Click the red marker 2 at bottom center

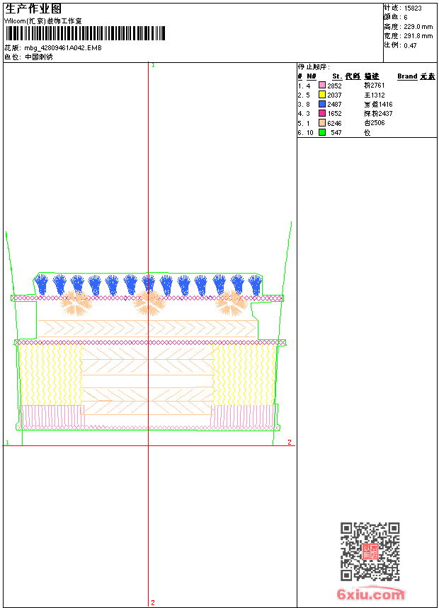point(152,602)
